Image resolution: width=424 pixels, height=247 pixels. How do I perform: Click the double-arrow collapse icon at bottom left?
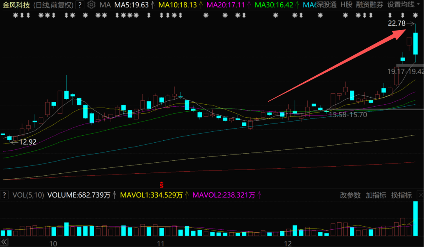coord(4,242)
